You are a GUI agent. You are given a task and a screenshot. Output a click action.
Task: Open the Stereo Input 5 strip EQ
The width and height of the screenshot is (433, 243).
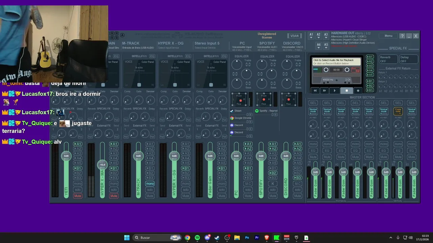point(224,56)
